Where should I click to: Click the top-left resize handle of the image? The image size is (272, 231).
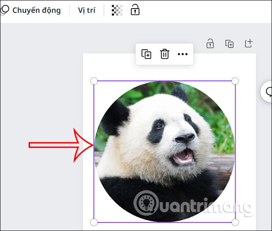coord(94,81)
